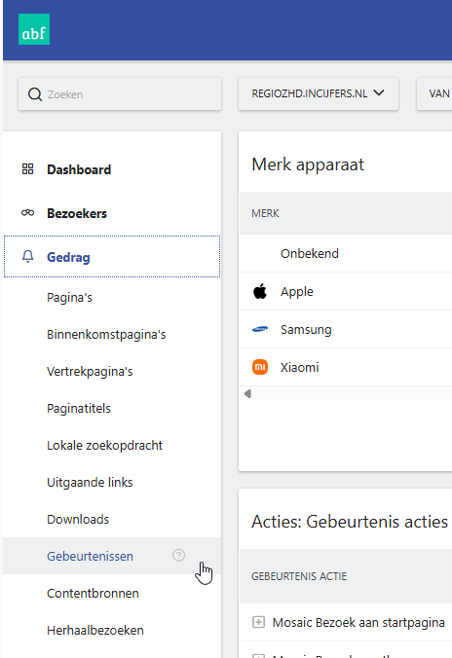Viewport: 452px width, 658px height.
Task: Collapse the Gedrag menu section
Action: click(x=112, y=257)
